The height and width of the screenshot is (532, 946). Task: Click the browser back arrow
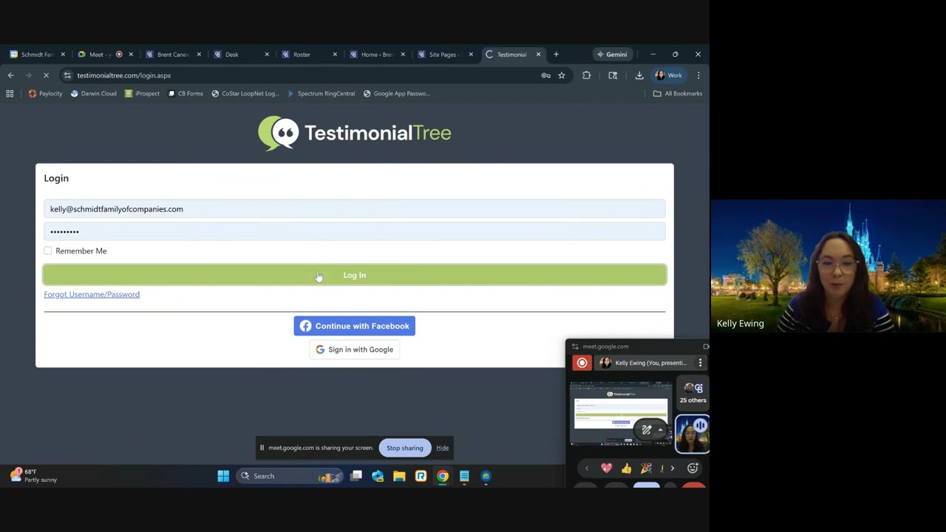[x=10, y=75]
